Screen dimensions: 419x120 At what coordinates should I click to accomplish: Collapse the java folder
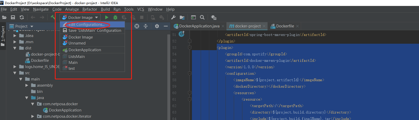[x=27, y=98]
